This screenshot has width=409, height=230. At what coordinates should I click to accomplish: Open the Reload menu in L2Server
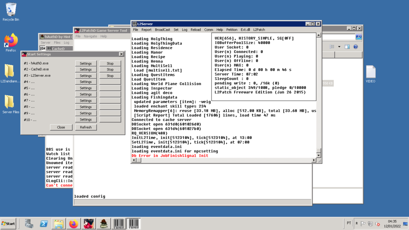click(196, 30)
